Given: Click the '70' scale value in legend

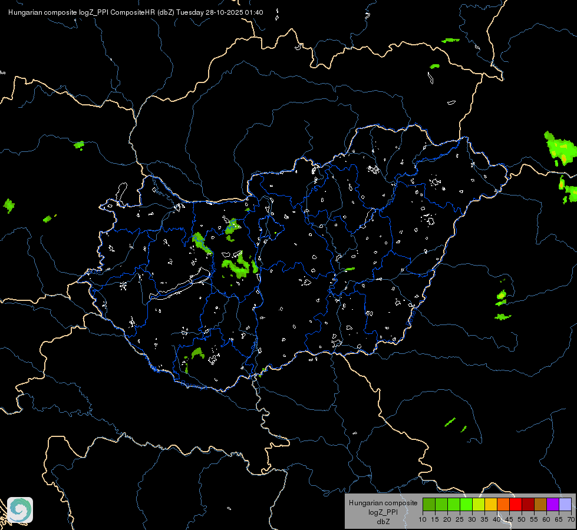Looking at the screenshot, I should click(x=571, y=520).
